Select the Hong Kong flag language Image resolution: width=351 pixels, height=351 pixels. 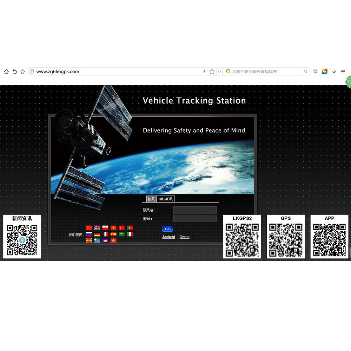[x=113, y=241]
